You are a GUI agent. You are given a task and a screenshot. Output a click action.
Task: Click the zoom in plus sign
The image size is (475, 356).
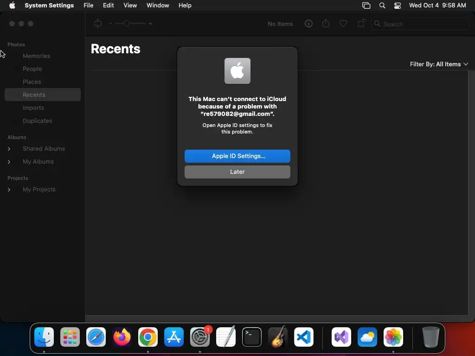[150, 23]
